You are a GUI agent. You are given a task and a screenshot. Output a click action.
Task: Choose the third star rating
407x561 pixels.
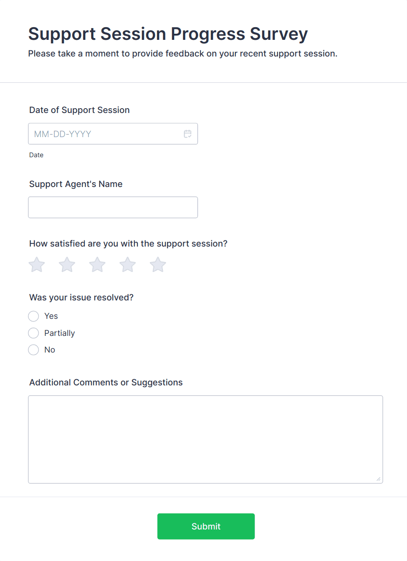point(97,265)
